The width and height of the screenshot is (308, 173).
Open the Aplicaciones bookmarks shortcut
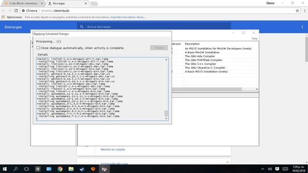tap(12, 17)
